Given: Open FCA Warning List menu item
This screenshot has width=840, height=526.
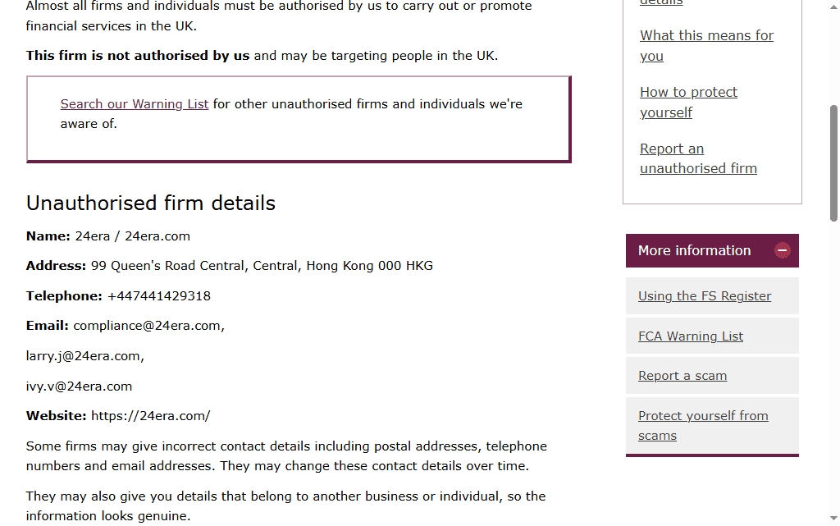Looking at the screenshot, I should pyautogui.click(x=691, y=336).
